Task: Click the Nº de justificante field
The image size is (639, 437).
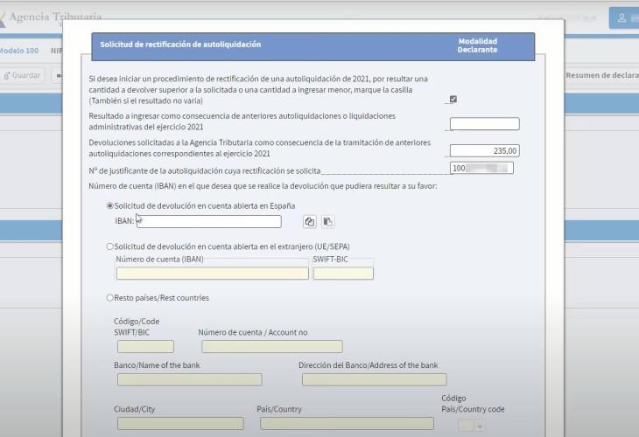Action: (x=481, y=168)
